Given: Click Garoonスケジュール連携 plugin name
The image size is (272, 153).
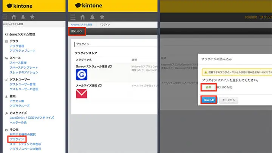Looking at the screenshot, I should [x=91, y=66].
